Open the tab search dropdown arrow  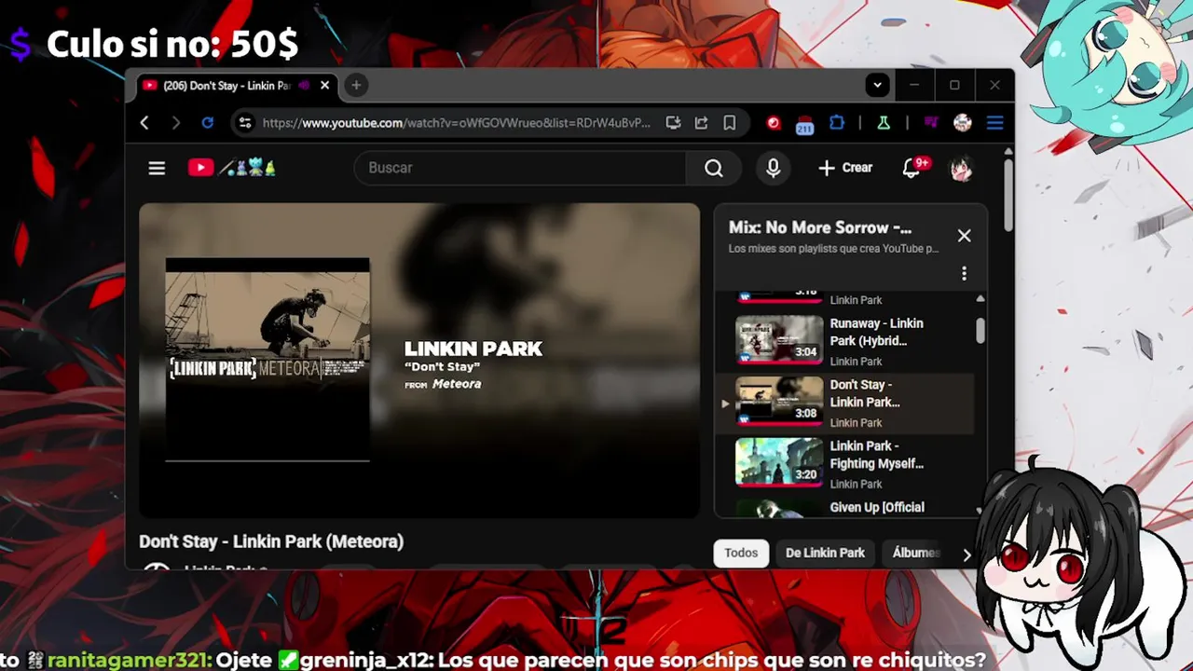coord(877,86)
